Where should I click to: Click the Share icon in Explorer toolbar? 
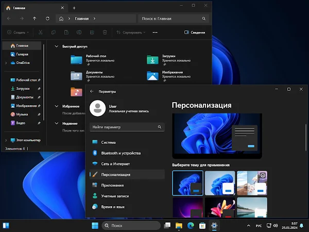[92, 32]
